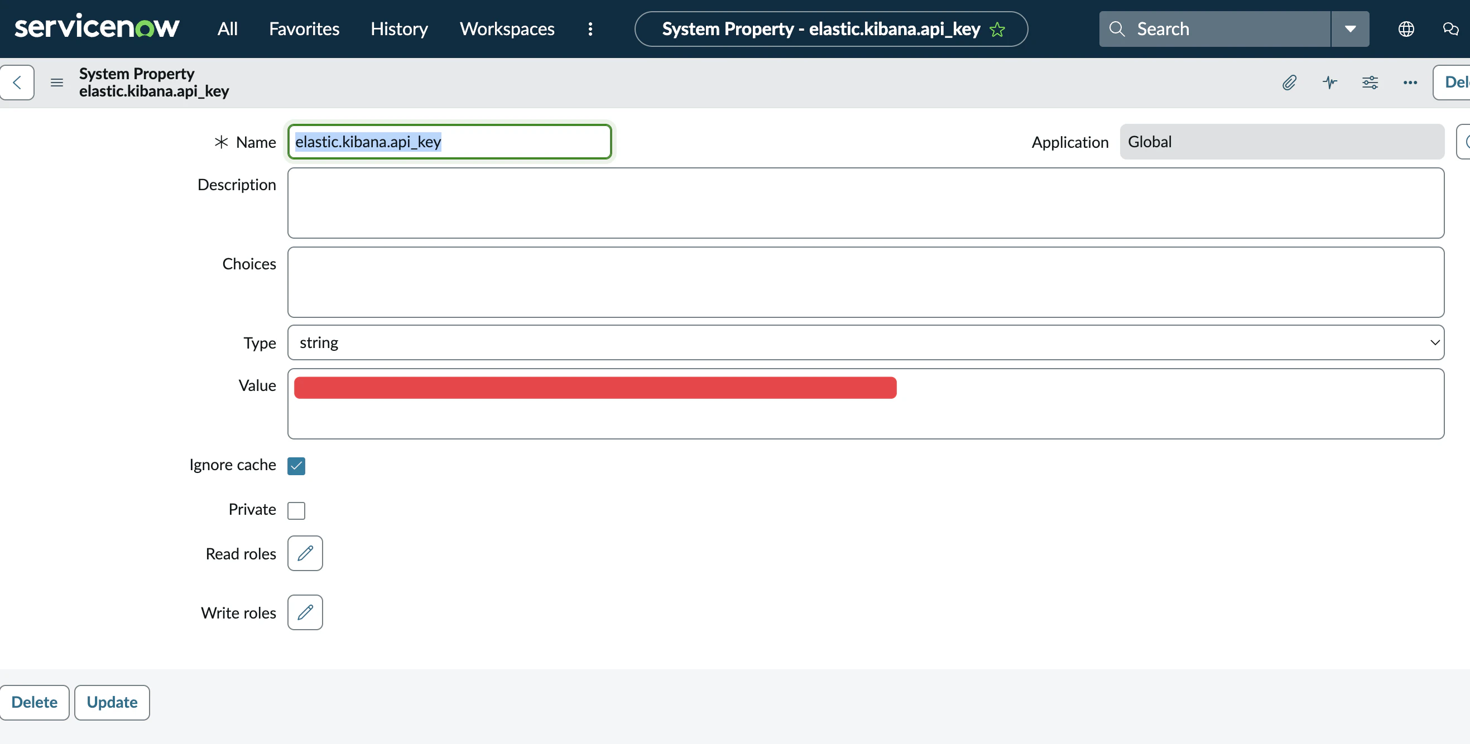
Task: Expand the navigation more menu dots
Action: click(590, 29)
